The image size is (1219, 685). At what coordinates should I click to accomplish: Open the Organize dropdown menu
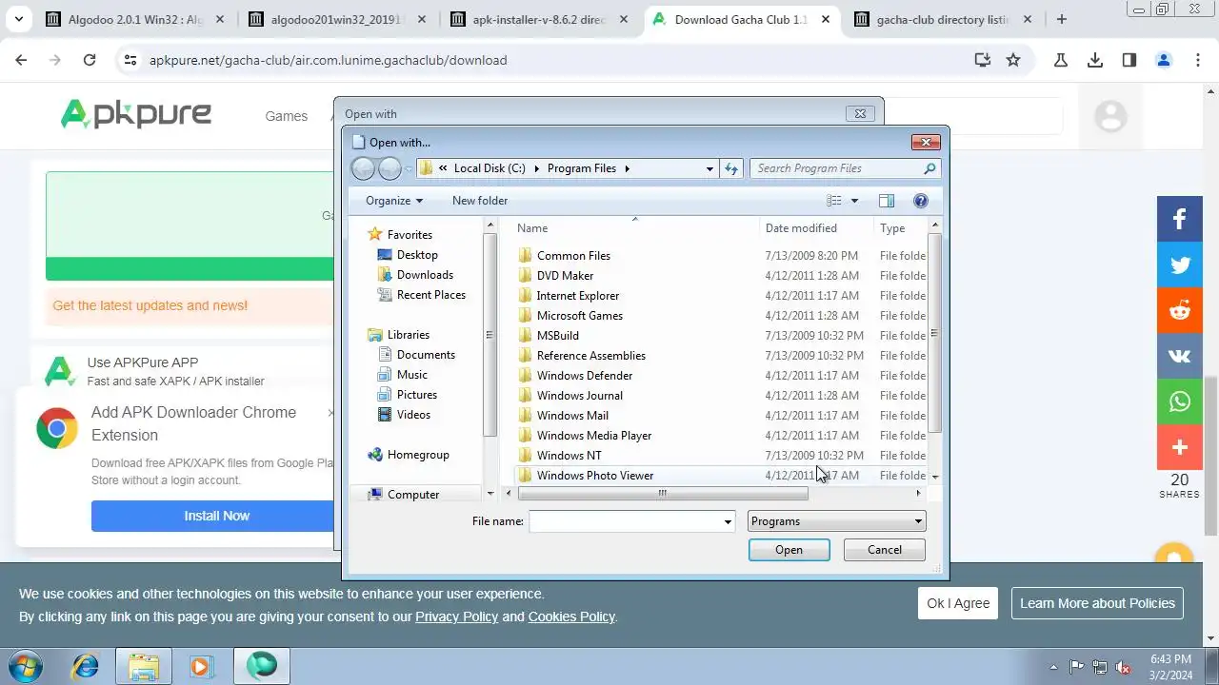coord(394,201)
